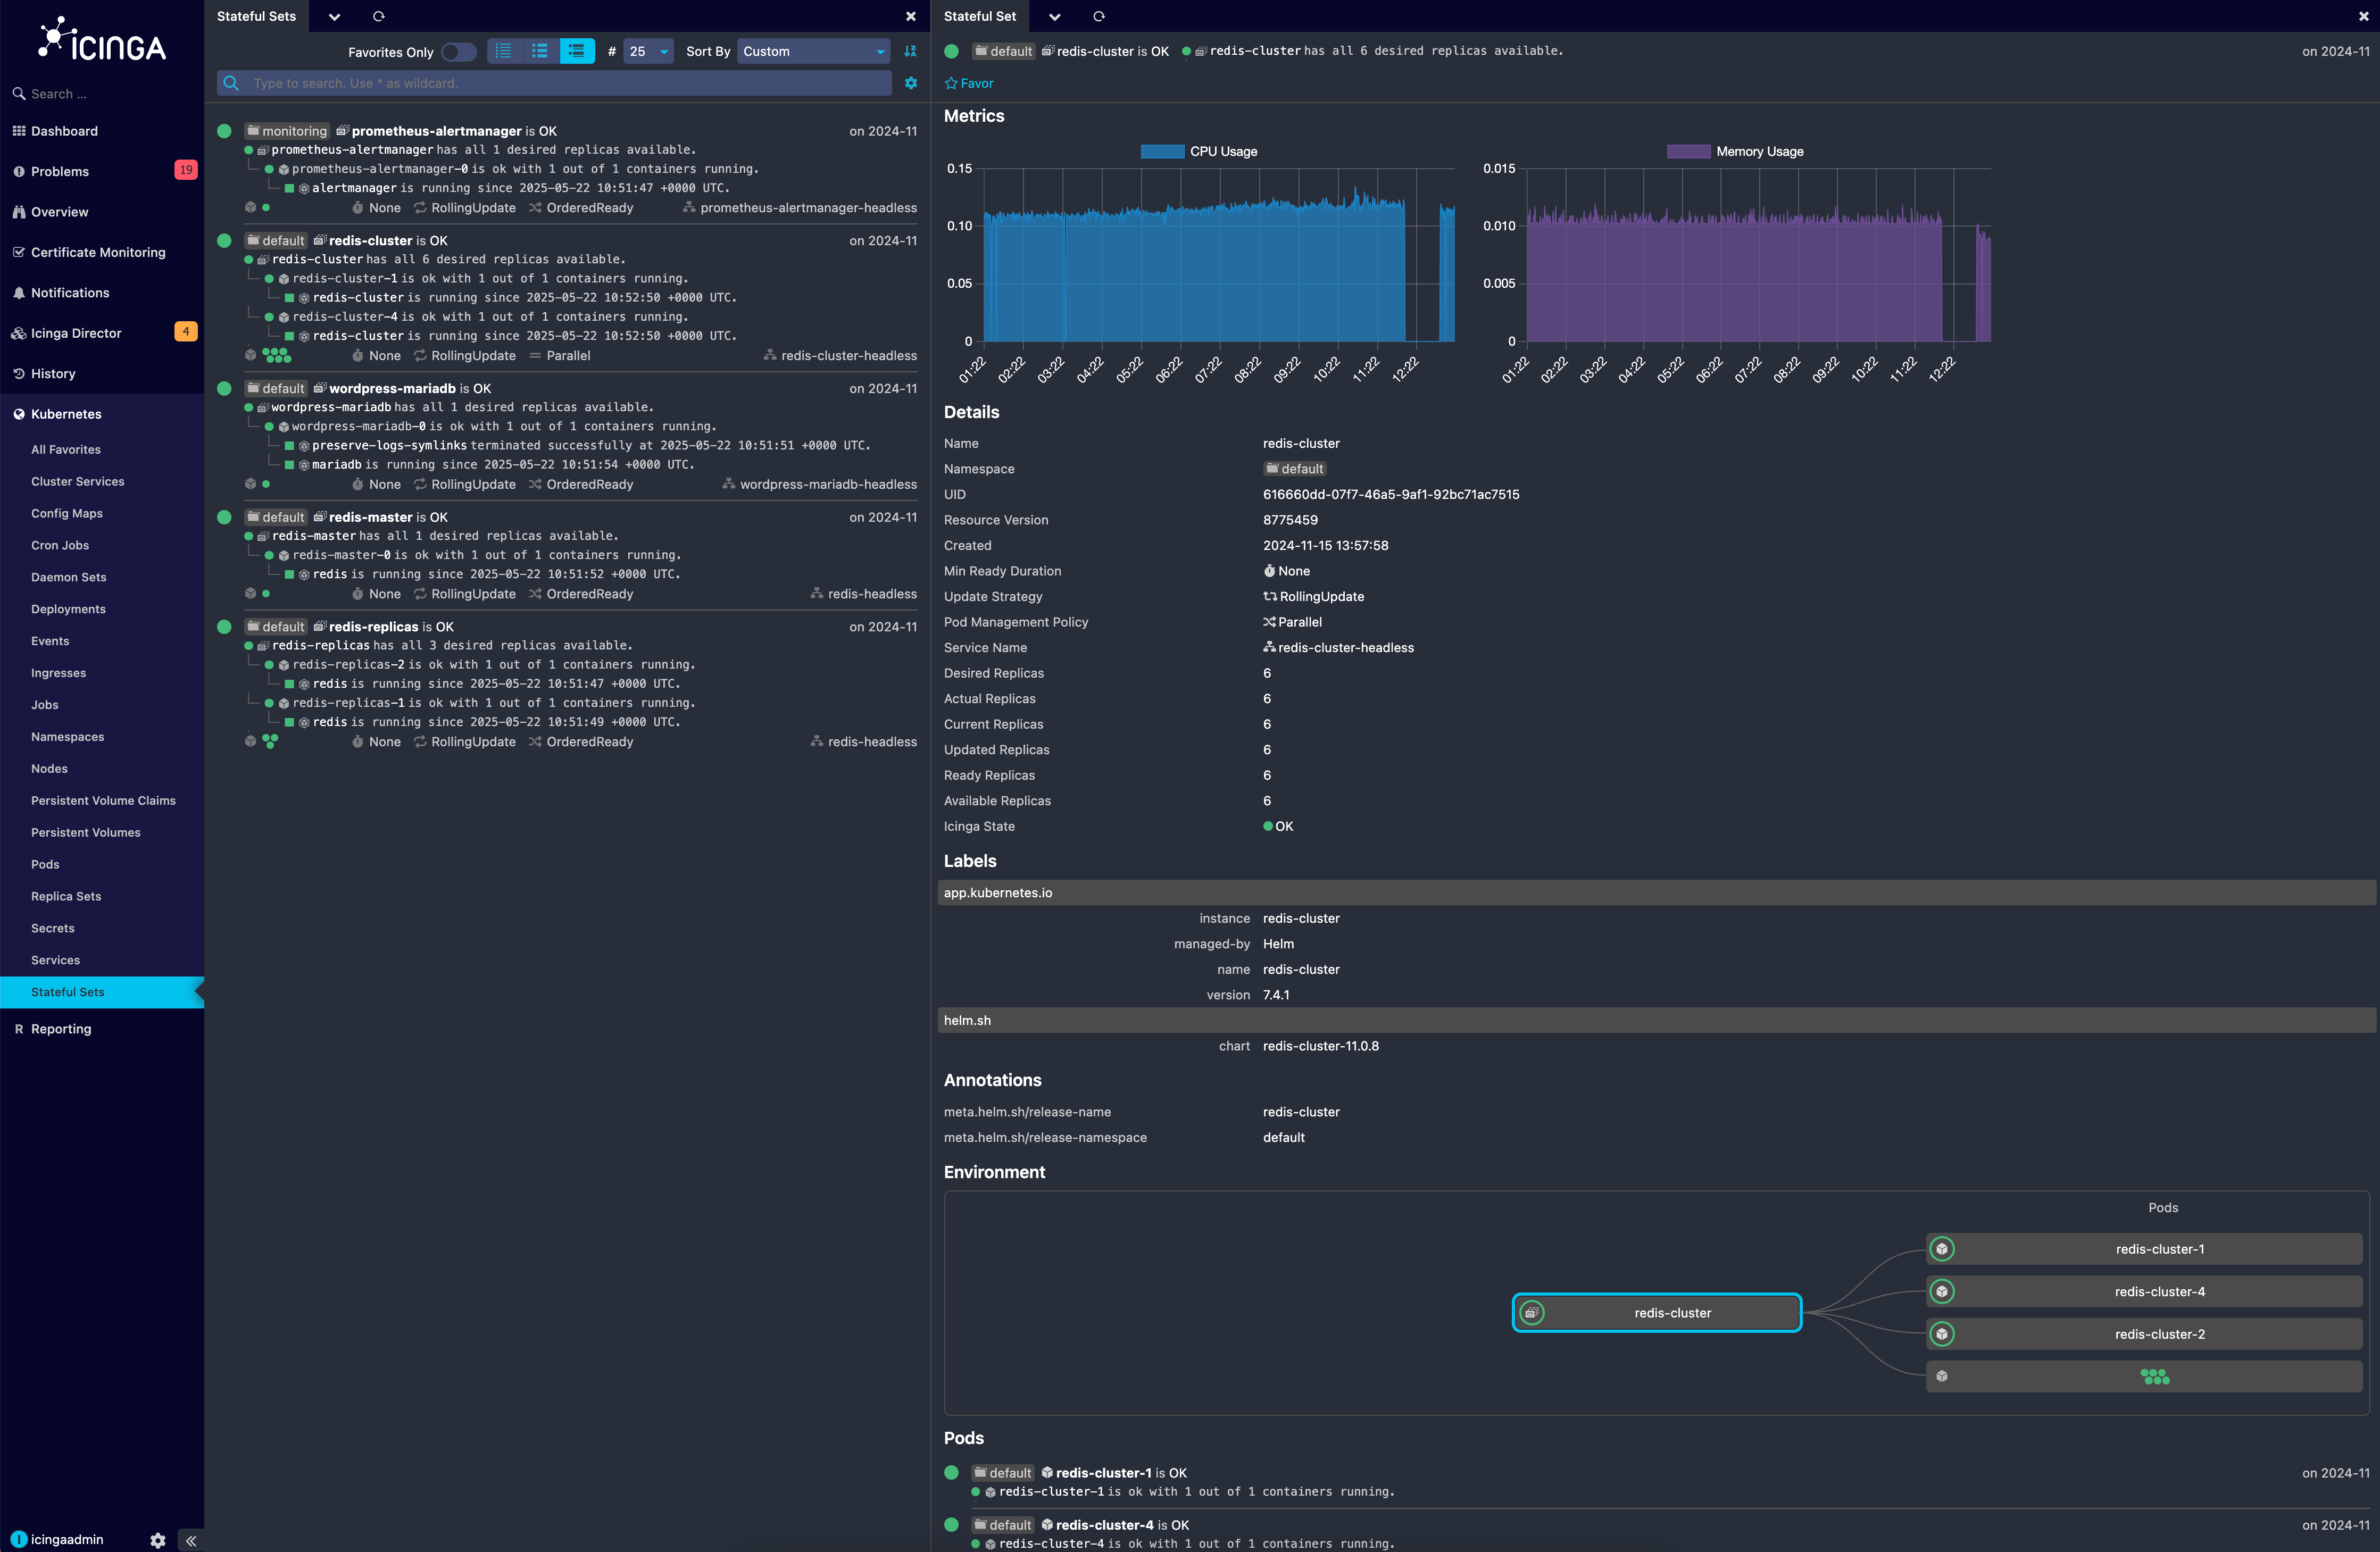Click the Icinga logo
Image resolution: width=2380 pixels, height=1552 pixels.
click(102, 40)
